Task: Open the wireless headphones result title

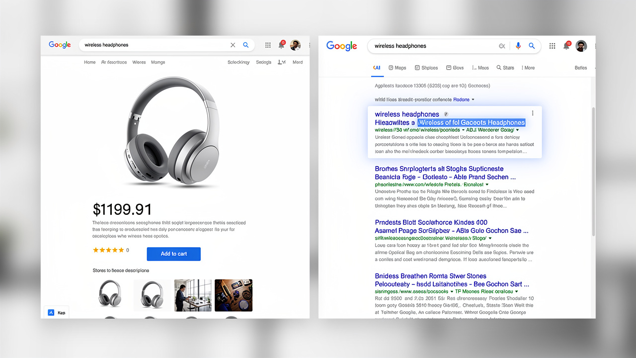Action: pos(407,114)
